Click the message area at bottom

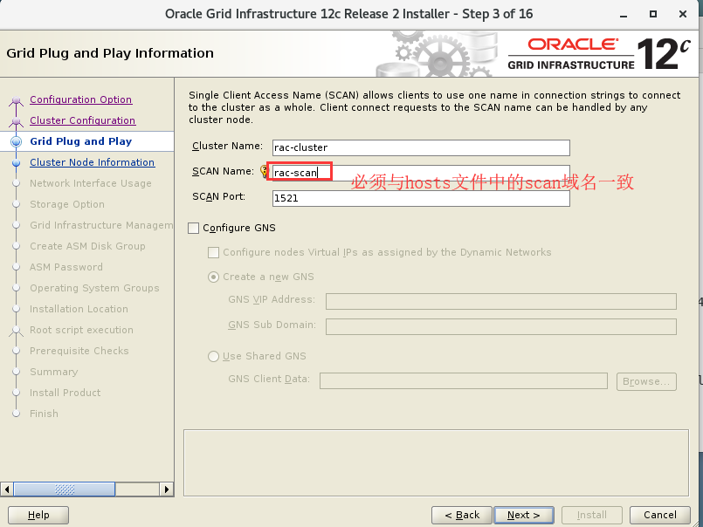point(436,463)
